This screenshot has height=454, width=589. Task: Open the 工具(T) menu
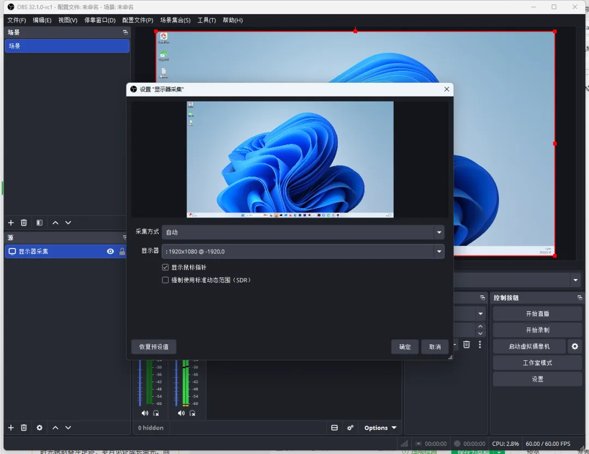point(207,20)
